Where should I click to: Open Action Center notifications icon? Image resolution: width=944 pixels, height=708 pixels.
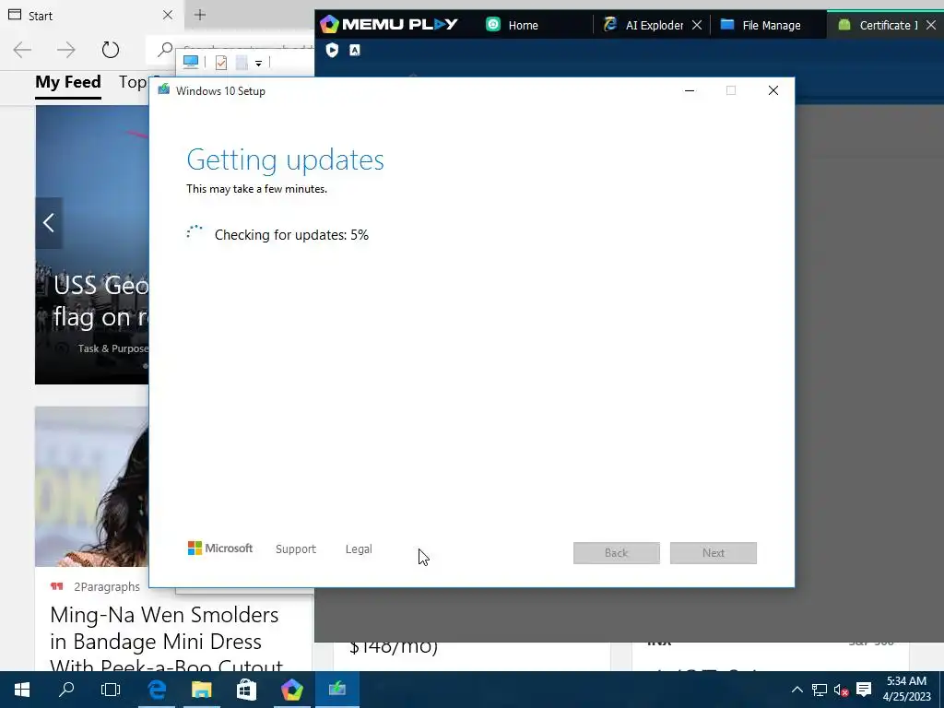864,690
